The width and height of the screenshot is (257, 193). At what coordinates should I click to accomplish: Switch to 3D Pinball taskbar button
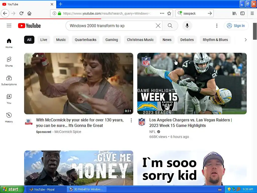(x=87, y=189)
